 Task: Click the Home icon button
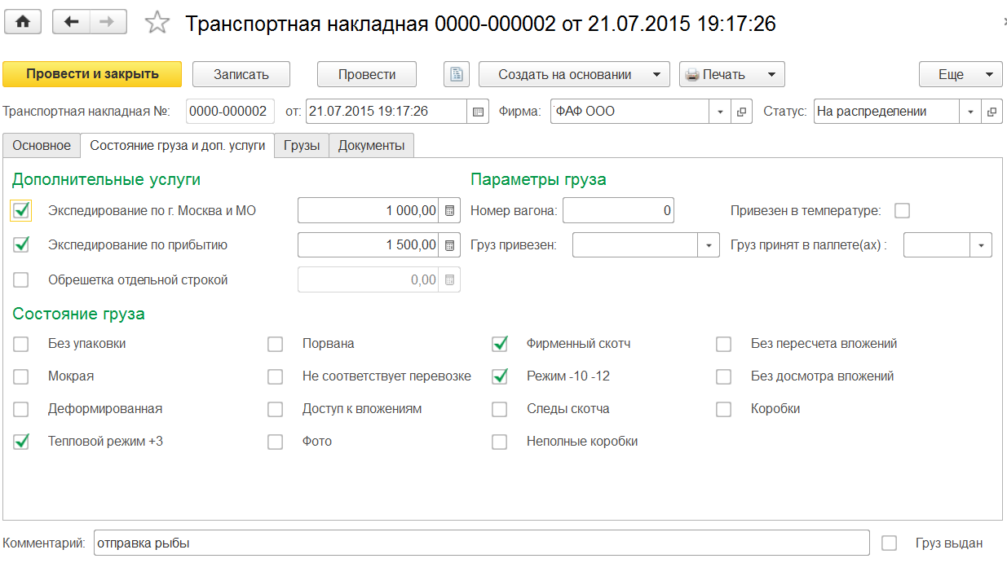[23, 22]
